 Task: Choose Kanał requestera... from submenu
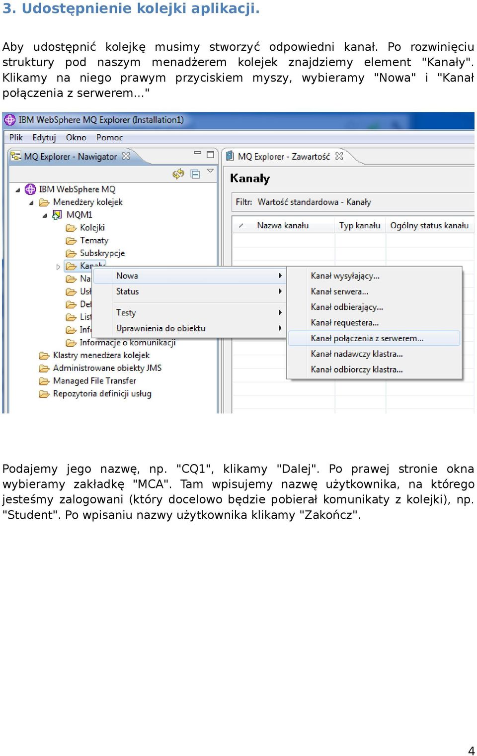pyautogui.click(x=374, y=322)
